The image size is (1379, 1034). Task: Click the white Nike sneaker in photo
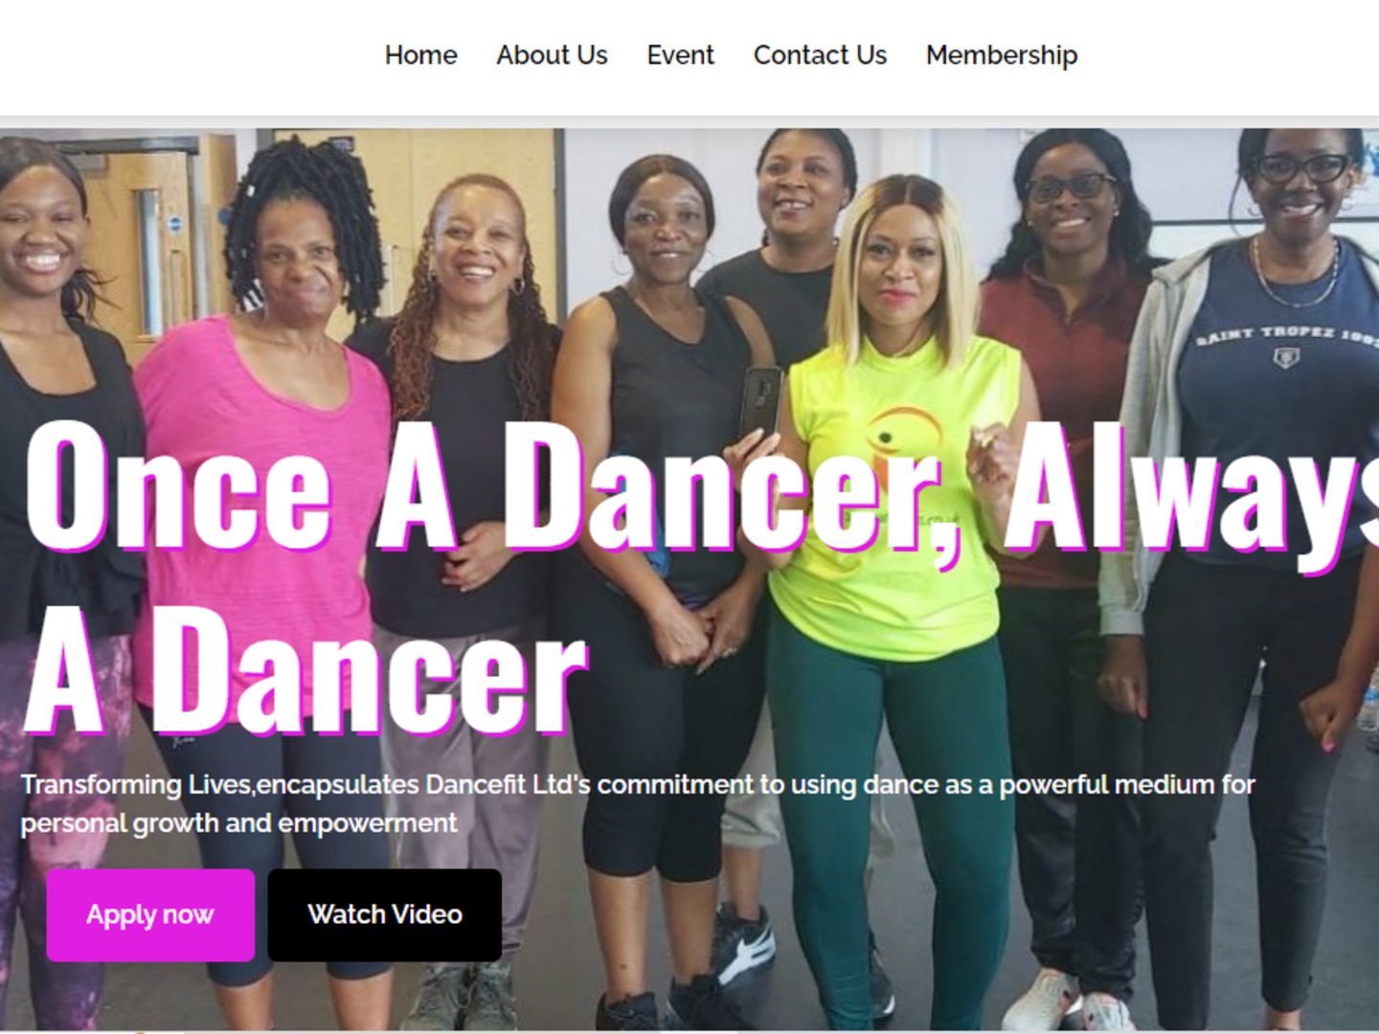coord(748,944)
